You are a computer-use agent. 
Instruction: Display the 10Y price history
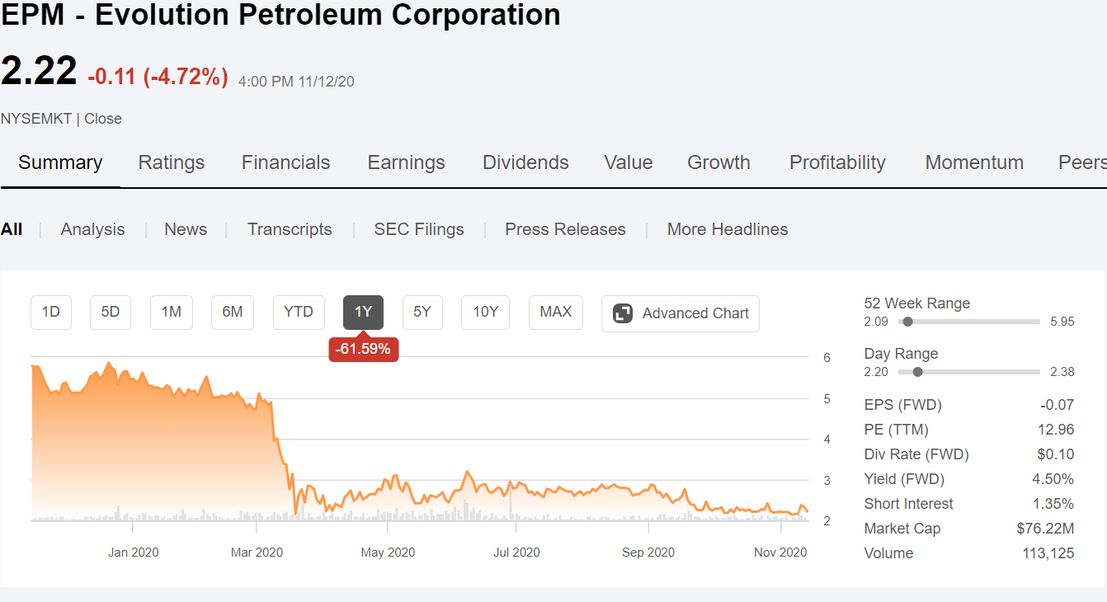pos(486,313)
